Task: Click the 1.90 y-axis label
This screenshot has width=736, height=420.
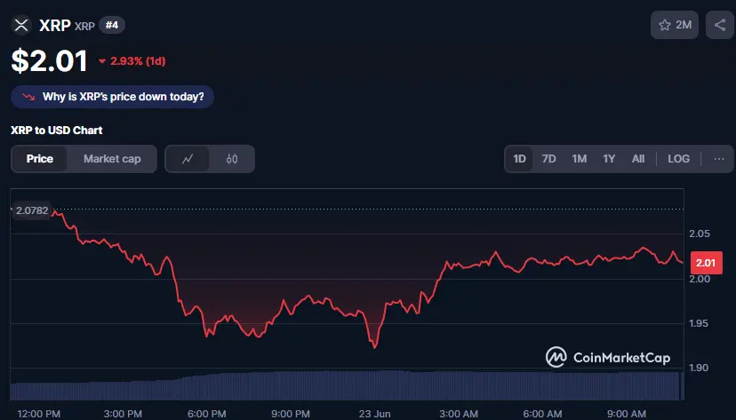Action: (x=700, y=368)
